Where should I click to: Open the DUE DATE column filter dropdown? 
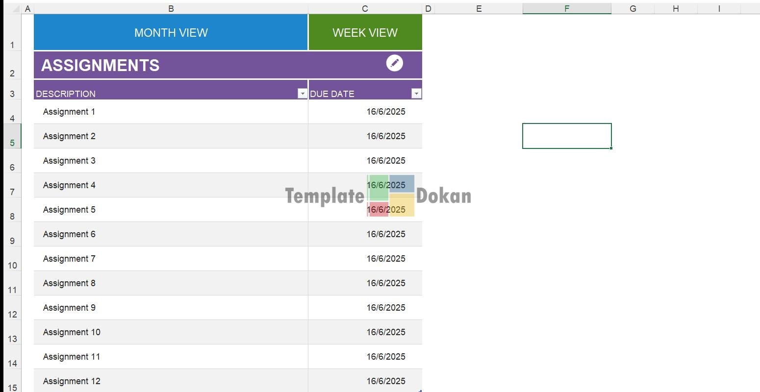tap(416, 94)
